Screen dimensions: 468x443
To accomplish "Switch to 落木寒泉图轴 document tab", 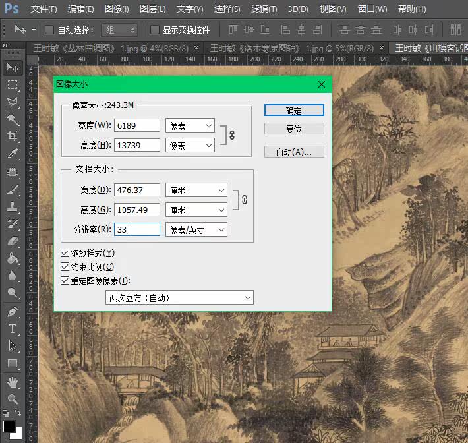I will [x=291, y=48].
